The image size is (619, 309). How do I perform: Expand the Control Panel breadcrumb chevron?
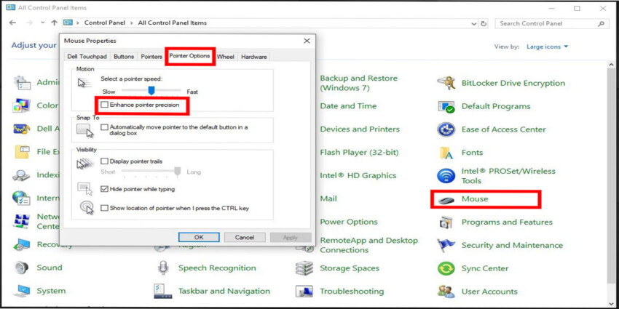pos(133,23)
